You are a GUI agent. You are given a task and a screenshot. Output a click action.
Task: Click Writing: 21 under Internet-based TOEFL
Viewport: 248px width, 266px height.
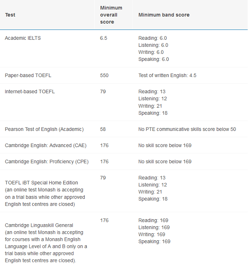pyautogui.click(x=150, y=106)
